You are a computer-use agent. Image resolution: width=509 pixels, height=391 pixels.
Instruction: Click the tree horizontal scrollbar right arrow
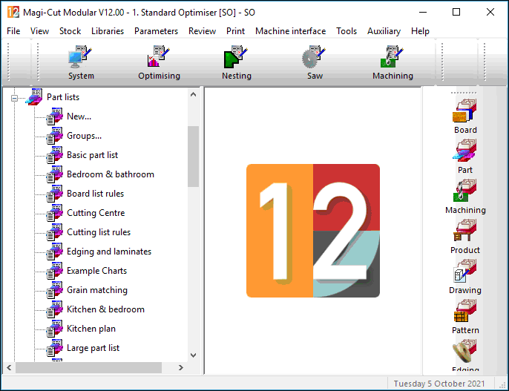tap(180, 368)
